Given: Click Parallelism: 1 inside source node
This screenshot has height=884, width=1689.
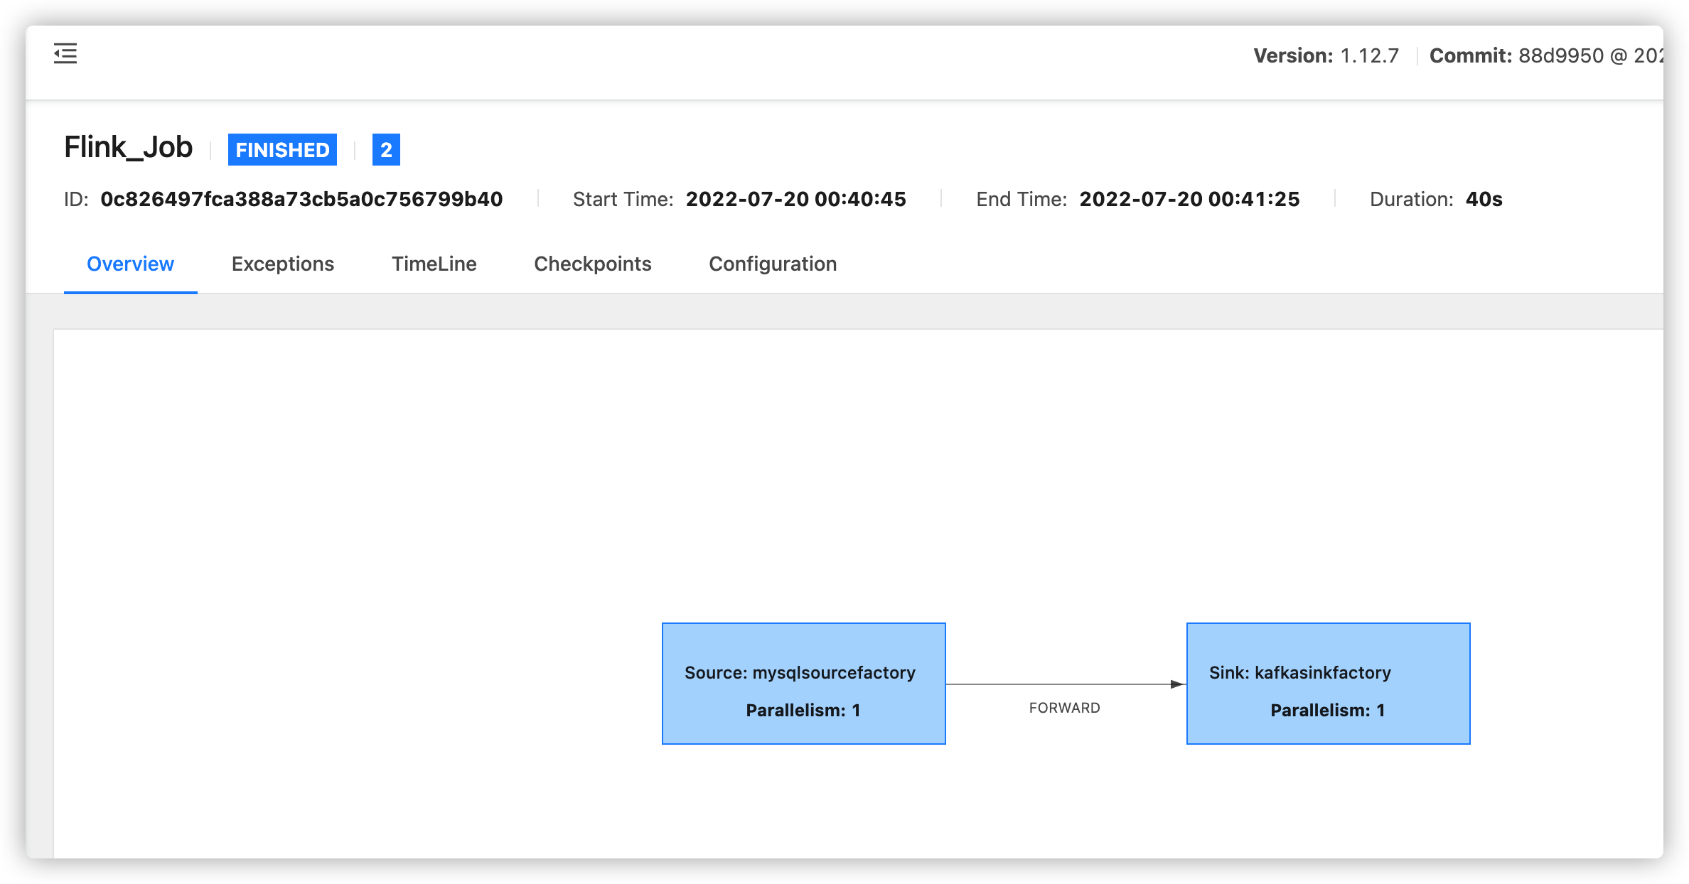Looking at the screenshot, I should [x=803, y=709].
